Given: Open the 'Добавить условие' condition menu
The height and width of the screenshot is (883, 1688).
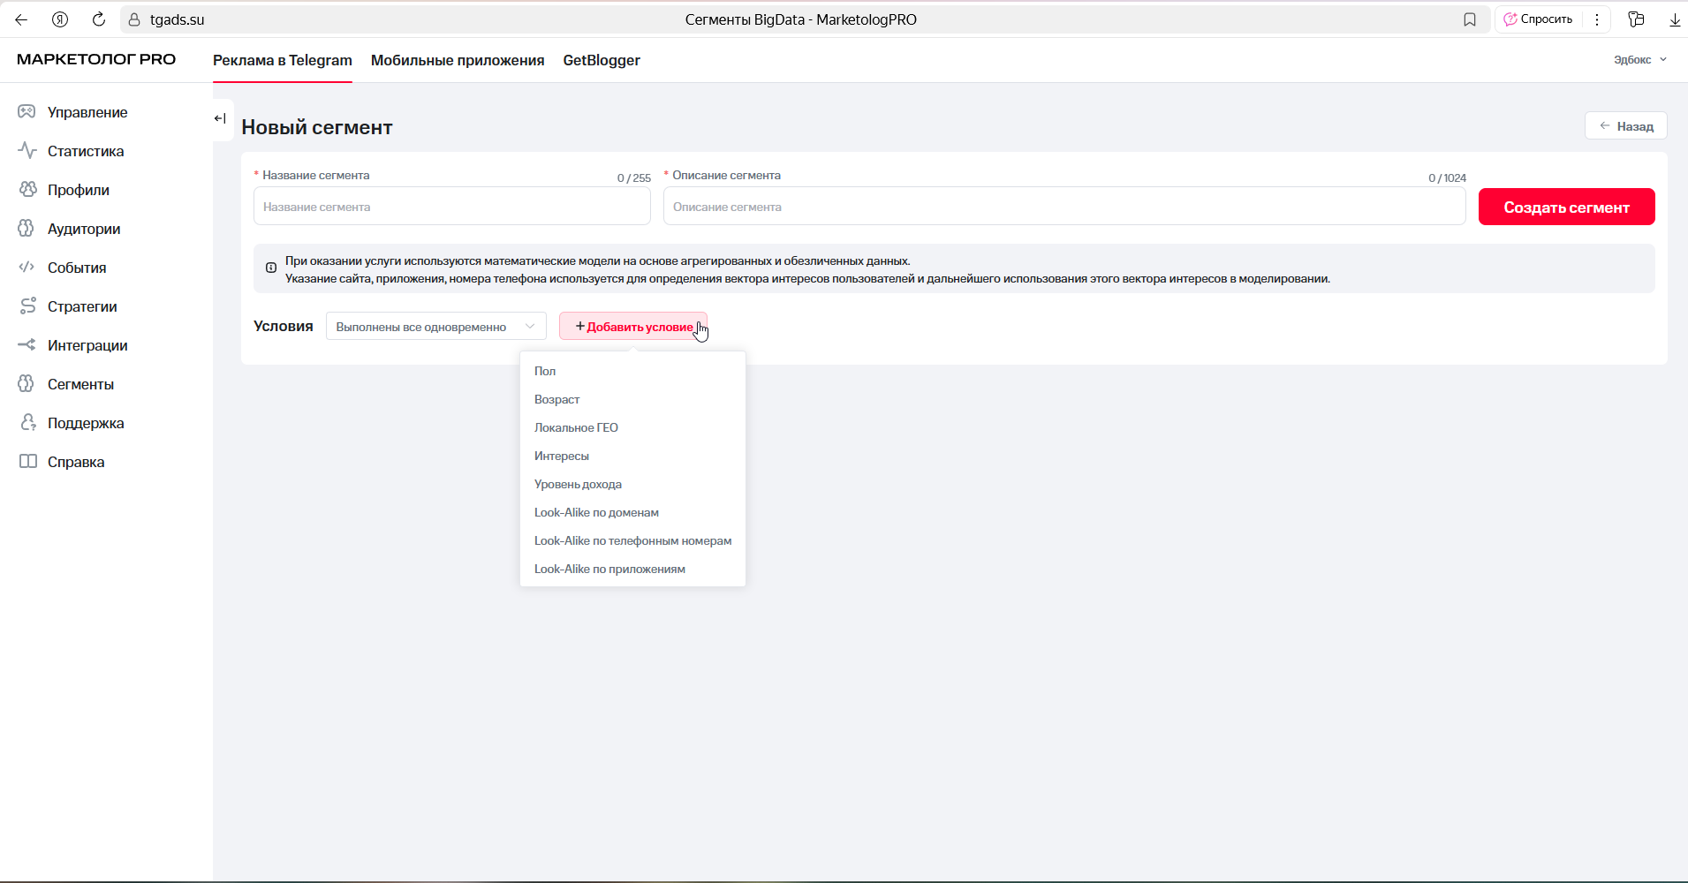Looking at the screenshot, I should coord(633,327).
